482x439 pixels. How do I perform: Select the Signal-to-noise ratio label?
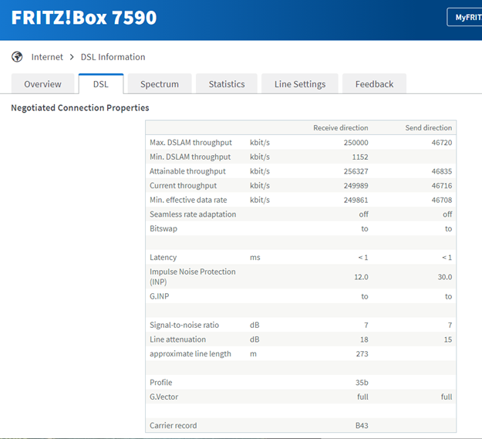click(x=184, y=325)
